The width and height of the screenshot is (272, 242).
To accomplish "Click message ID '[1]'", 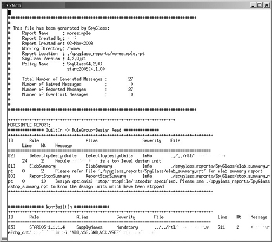I will point(11,166).
